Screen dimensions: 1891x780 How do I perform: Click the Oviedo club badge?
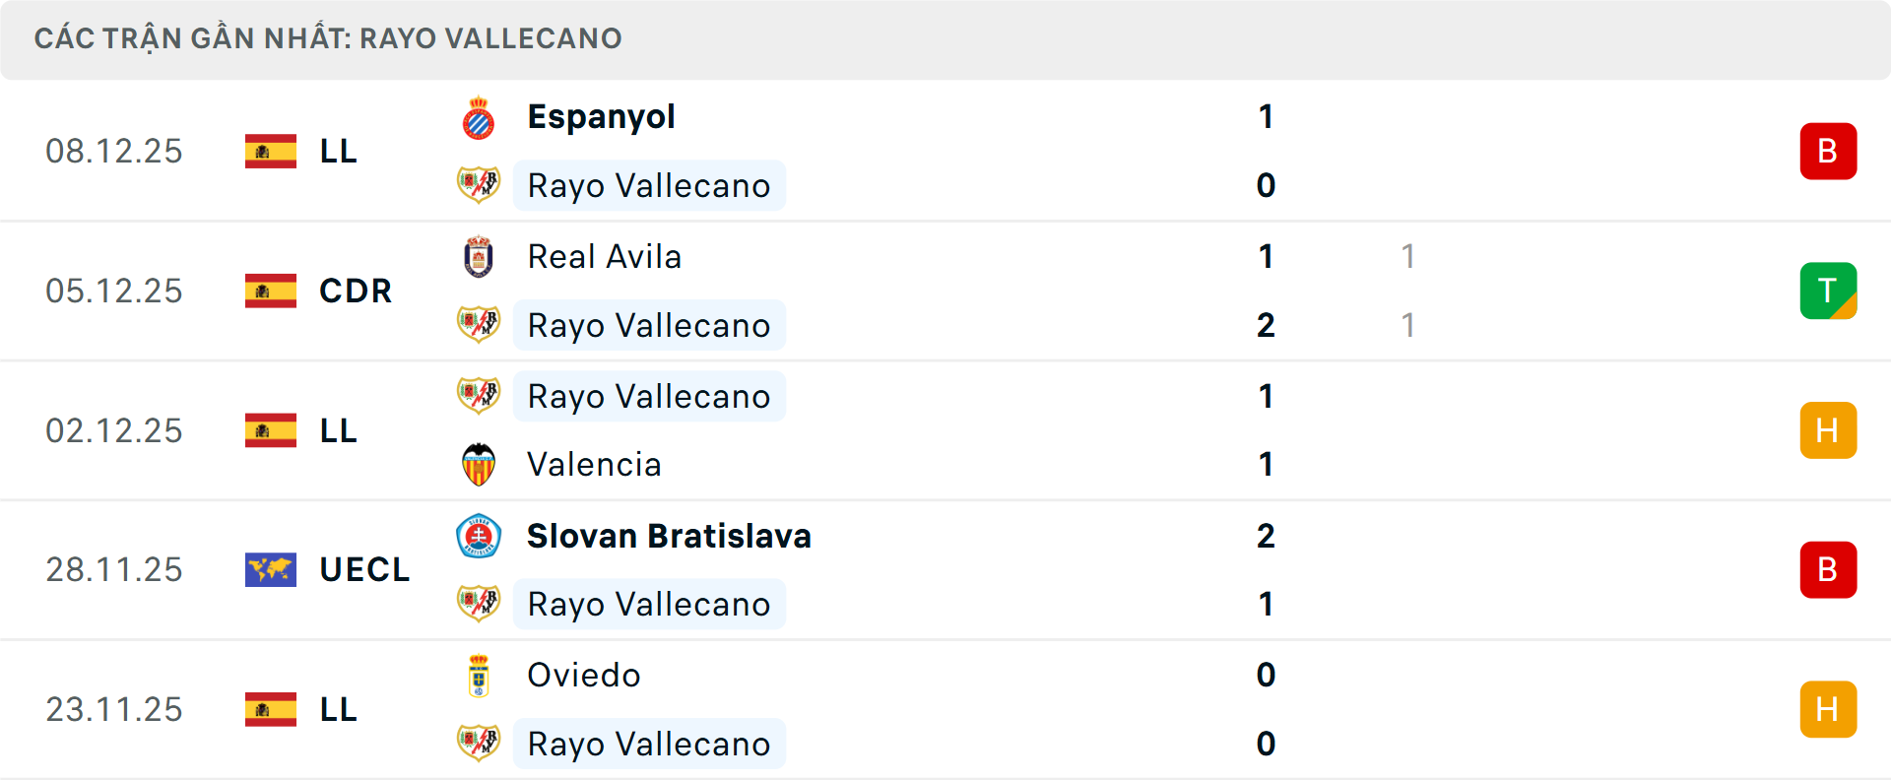point(479,676)
